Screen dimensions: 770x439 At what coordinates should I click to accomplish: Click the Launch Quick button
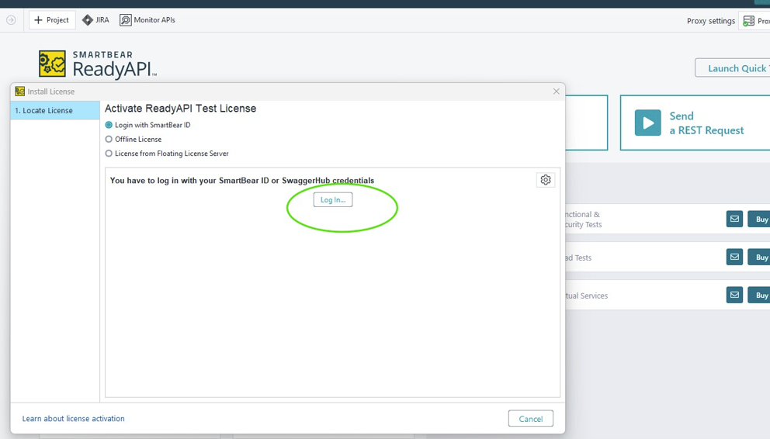(732, 68)
